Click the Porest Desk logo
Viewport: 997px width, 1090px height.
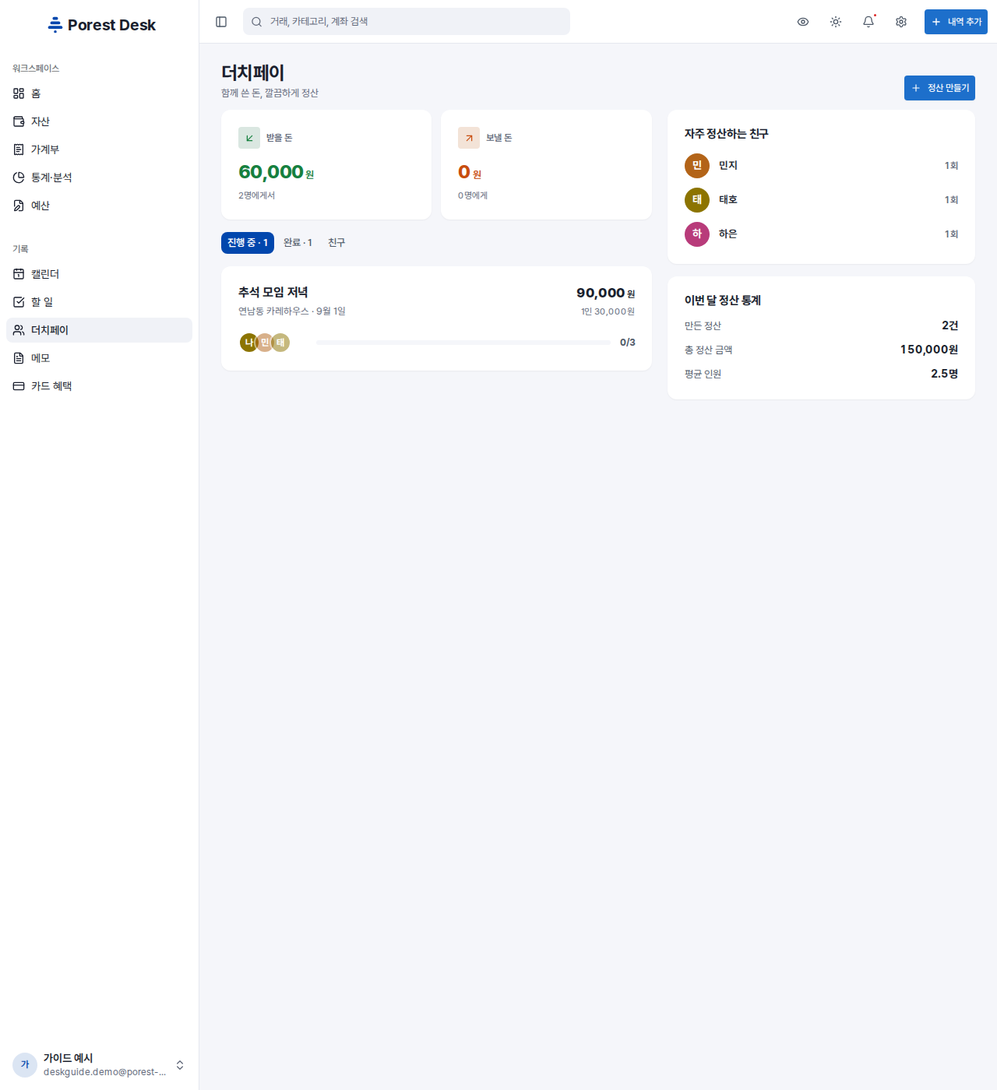(x=101, y=25)
